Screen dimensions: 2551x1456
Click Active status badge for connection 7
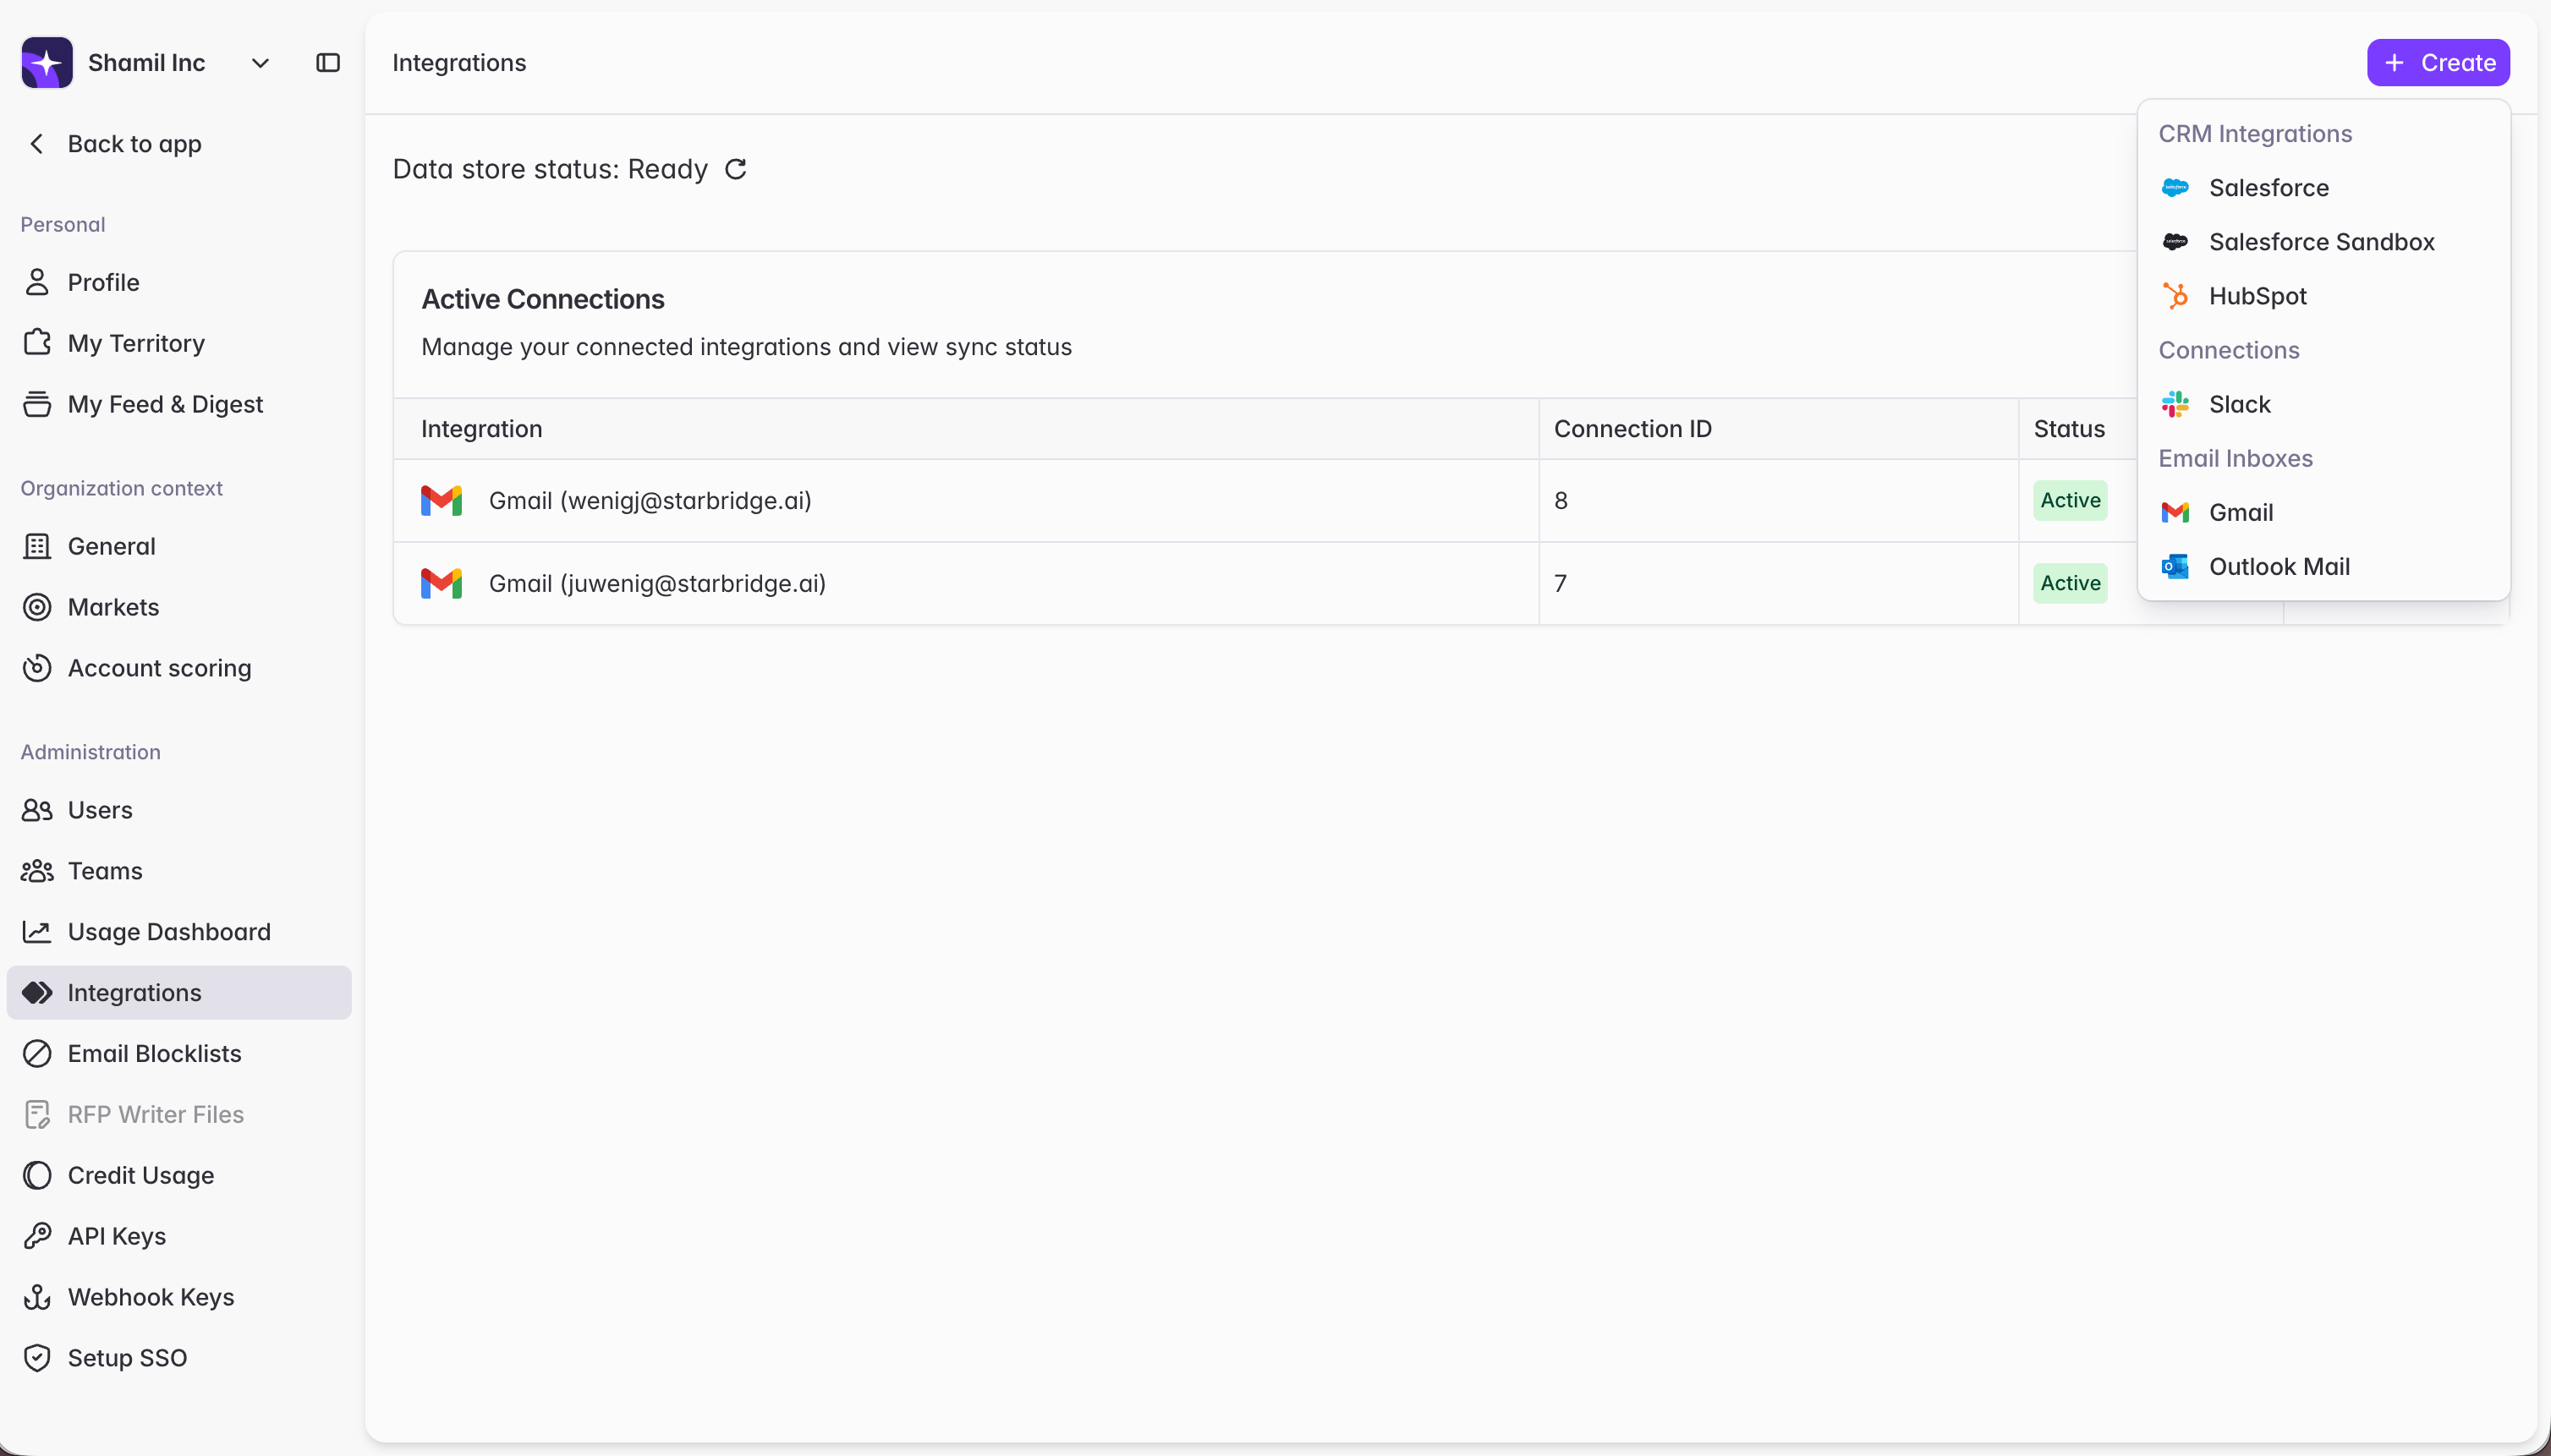coord(2070,584)
